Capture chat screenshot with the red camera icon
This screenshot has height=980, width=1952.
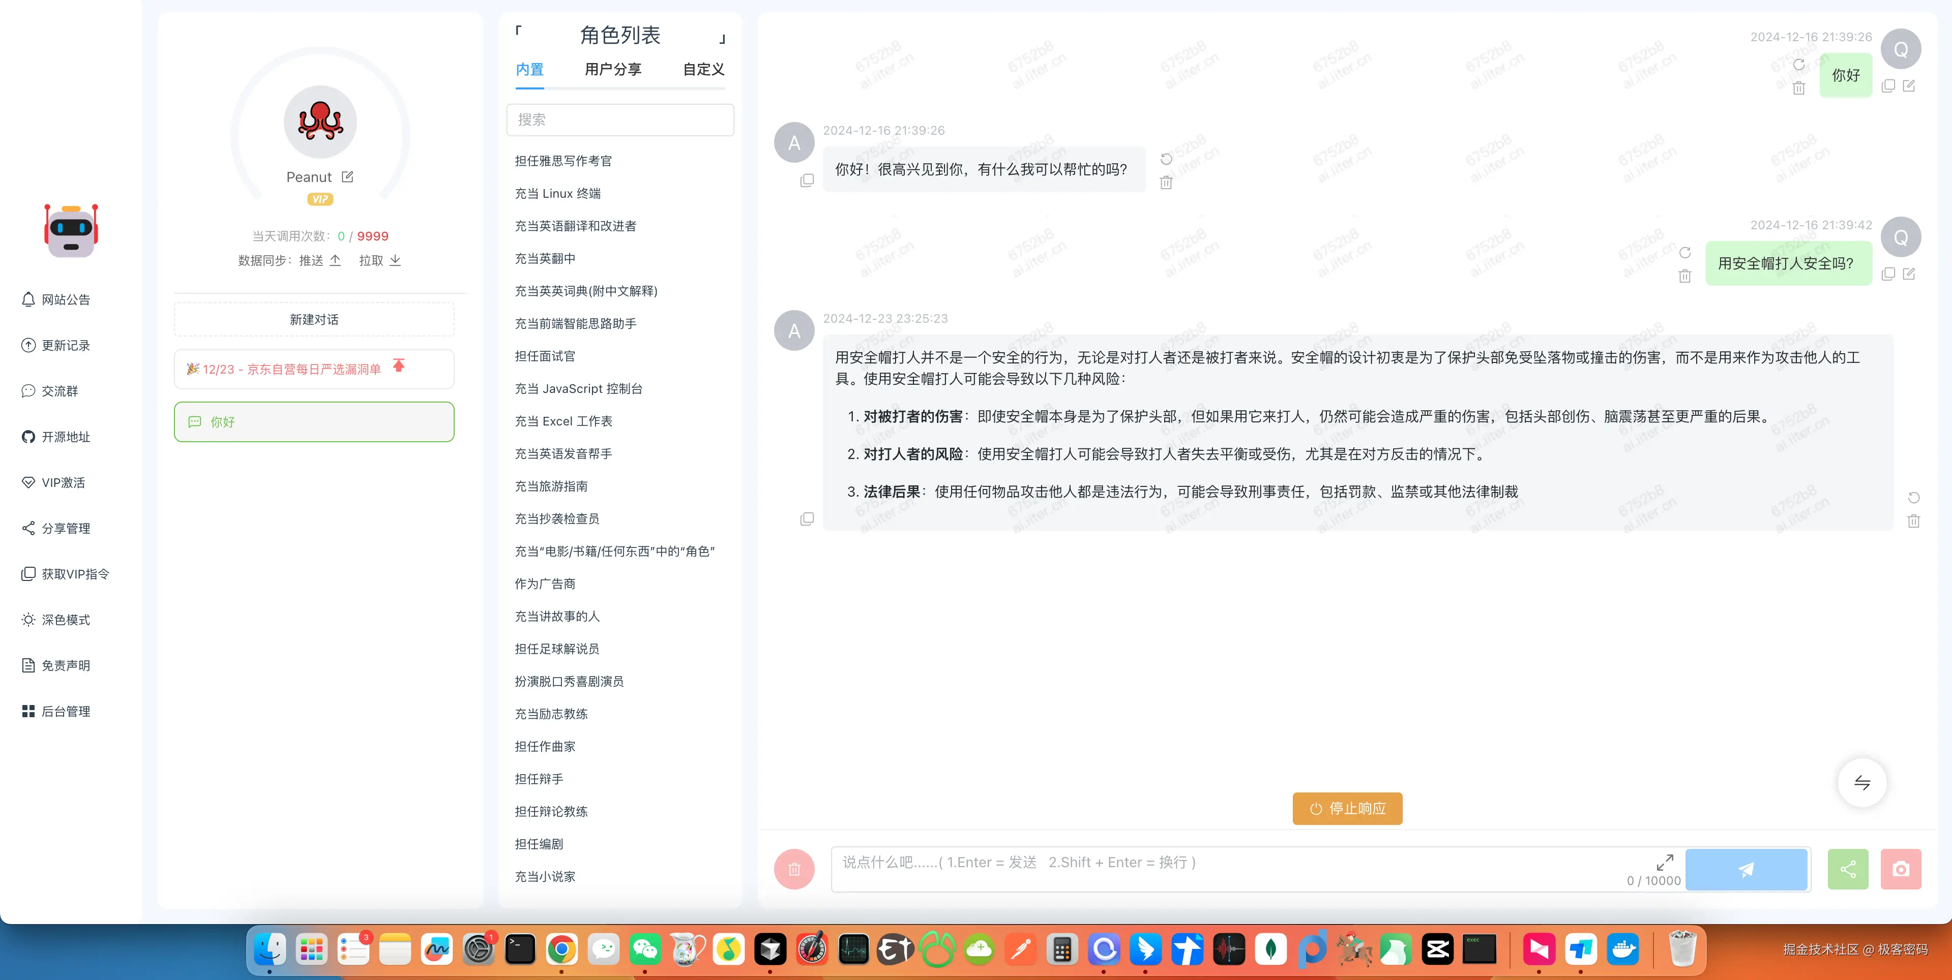click(1901, 869)
